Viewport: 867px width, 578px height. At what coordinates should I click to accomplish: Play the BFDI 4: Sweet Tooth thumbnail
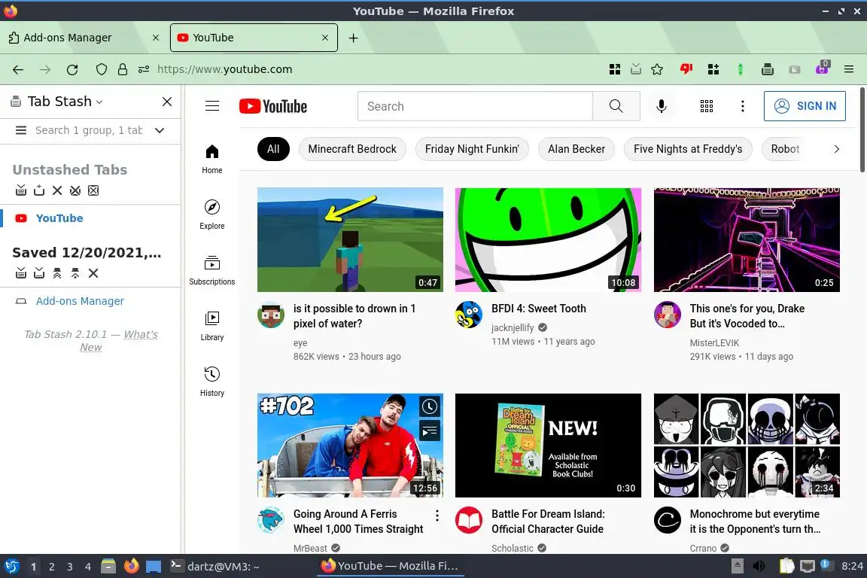point(548,239)
